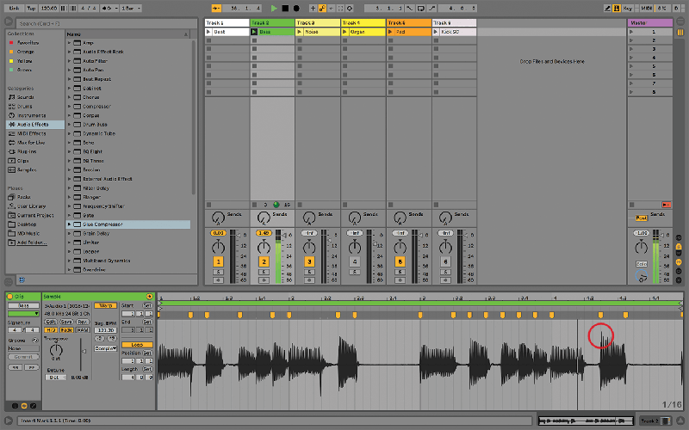Click the transport Record button

point(295,8)
